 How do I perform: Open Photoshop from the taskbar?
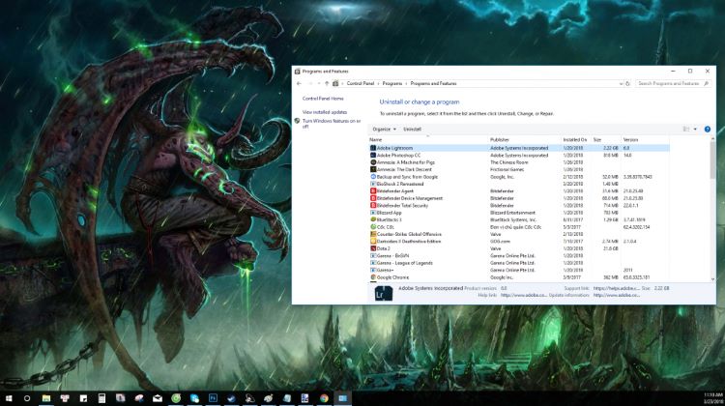213,398
